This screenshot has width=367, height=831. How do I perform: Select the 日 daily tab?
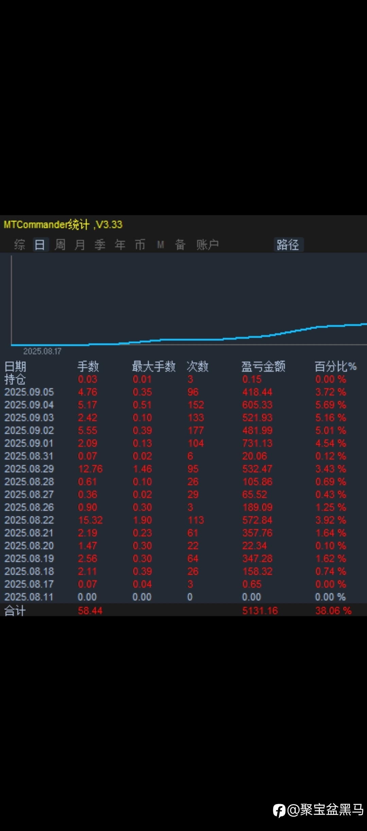[x=40, y=245]
